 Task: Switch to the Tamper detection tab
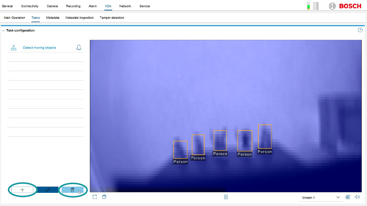click(x=112, y=18)
